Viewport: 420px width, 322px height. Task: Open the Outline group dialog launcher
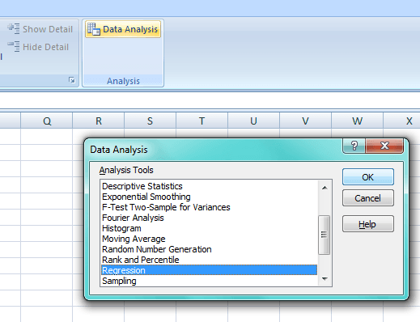point(72,80)
